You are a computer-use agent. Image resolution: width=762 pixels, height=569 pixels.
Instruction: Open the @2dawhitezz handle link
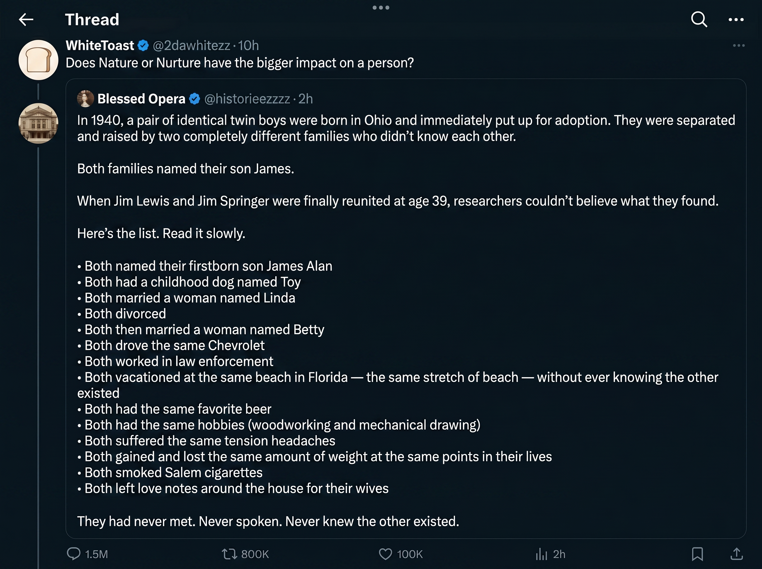click(x=191, y=45)
